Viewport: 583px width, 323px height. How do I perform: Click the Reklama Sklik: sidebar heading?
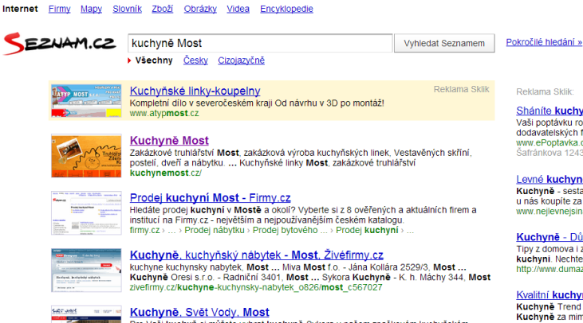pyautogui.click(x=545, y=92)
